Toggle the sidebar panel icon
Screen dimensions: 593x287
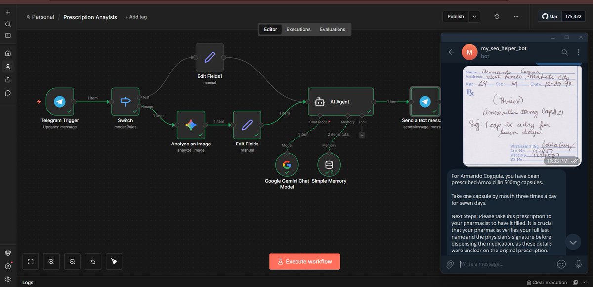point(8,36)
